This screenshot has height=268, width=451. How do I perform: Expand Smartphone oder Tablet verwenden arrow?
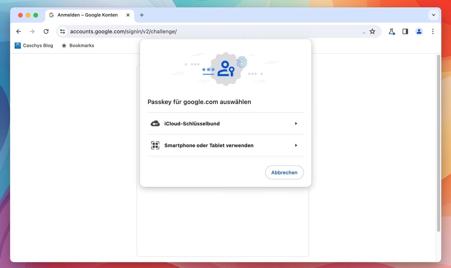click(x=296, y=145)
